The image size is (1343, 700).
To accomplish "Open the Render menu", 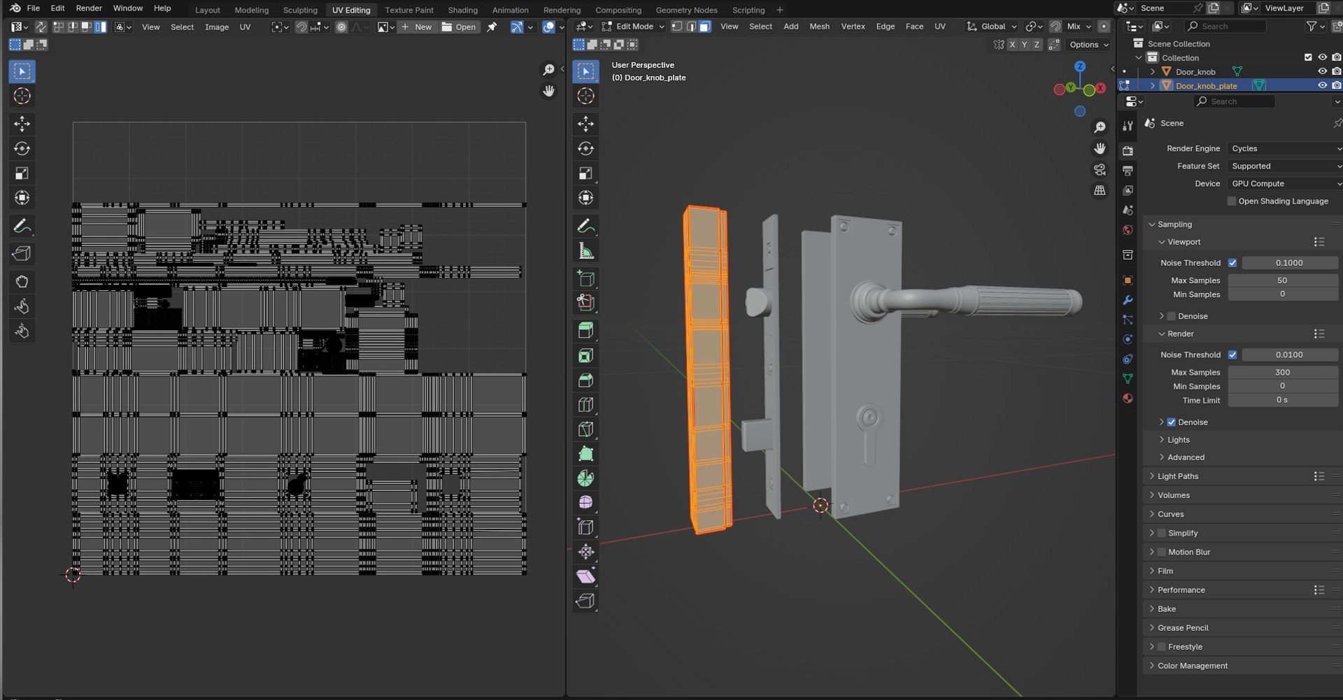I will pos(89,8).
